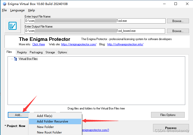Switch to the Options tab
Screen dimensions: 193x135
pos(62,52)
